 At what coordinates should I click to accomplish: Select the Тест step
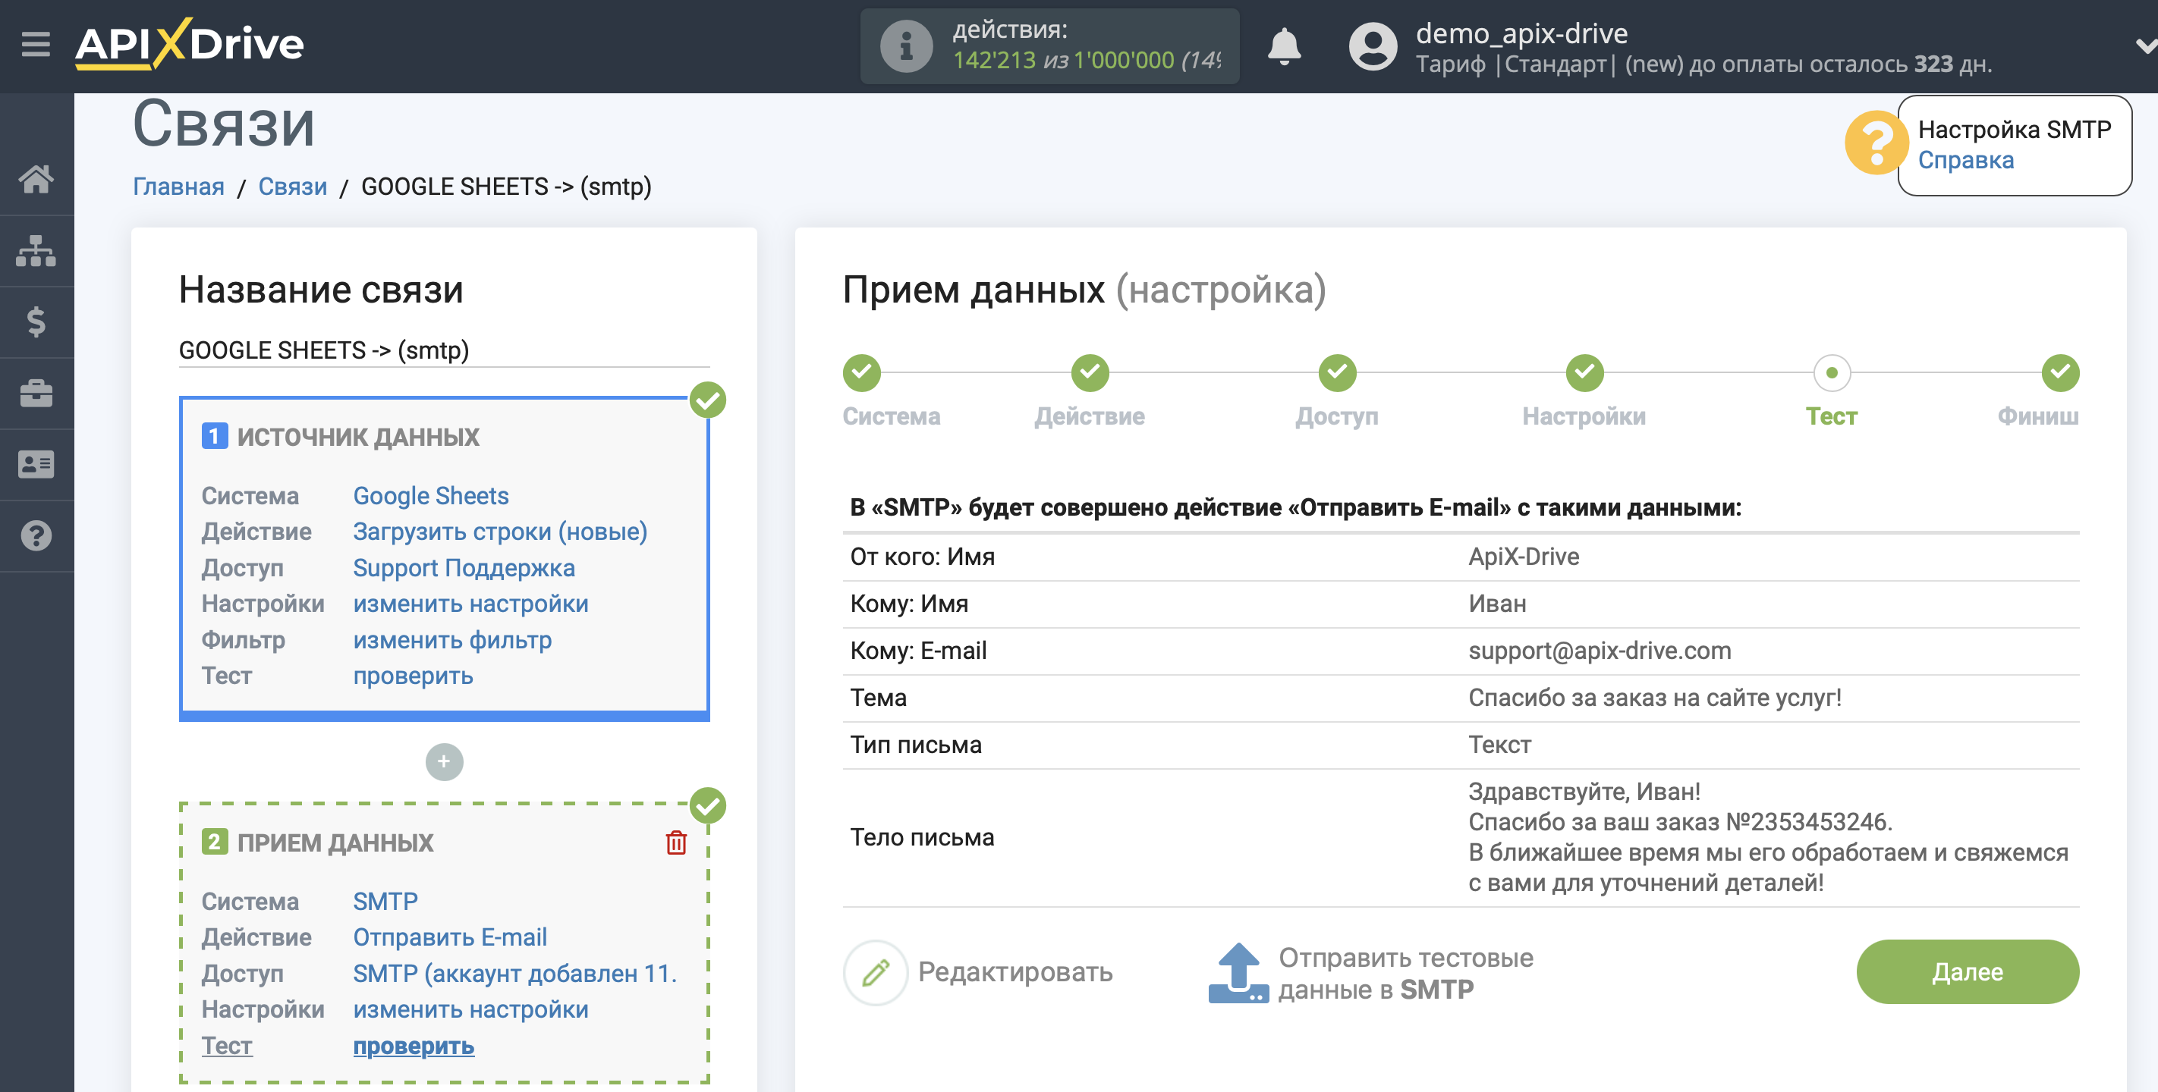tap(1831, 374)
